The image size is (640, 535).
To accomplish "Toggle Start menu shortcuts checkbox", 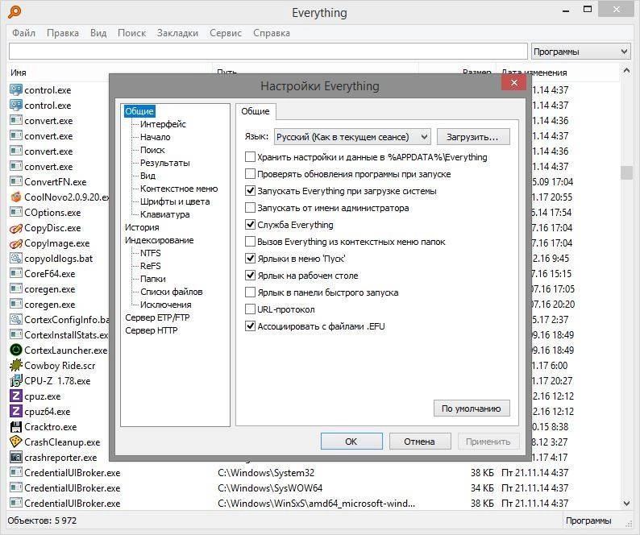I will click(x=250, y=259).
